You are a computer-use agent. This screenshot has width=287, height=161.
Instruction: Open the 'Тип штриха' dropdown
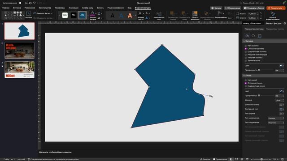click(x=282, y=114)
